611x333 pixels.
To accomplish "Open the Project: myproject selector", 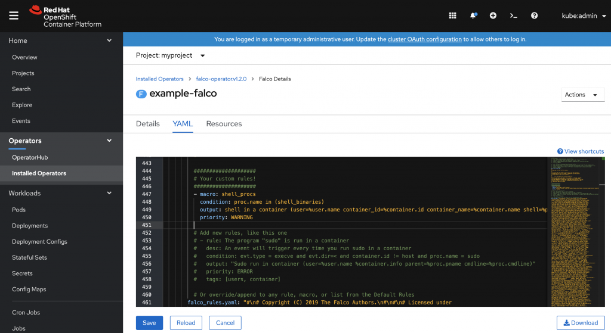I will point(170,55).
